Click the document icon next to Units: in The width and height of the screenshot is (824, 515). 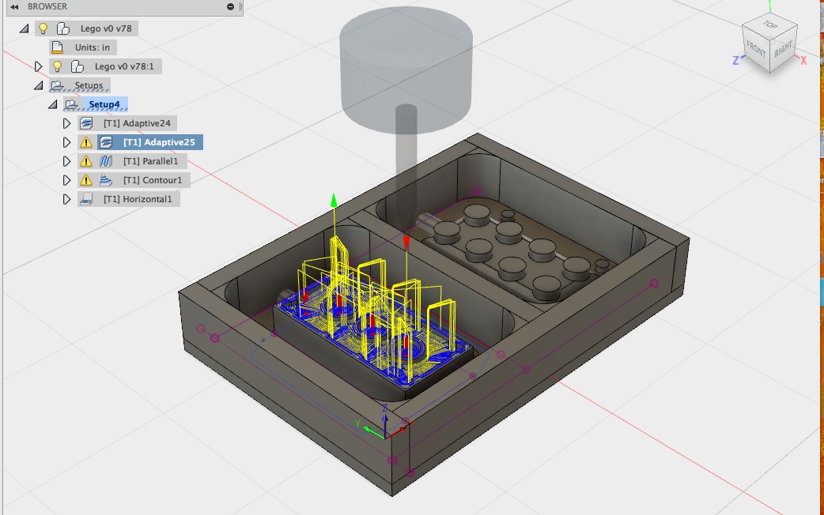(57, 47)
